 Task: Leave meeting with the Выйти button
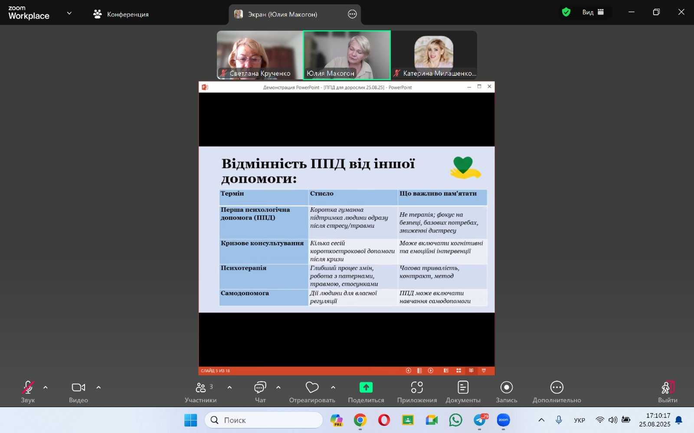coord(667,388)
